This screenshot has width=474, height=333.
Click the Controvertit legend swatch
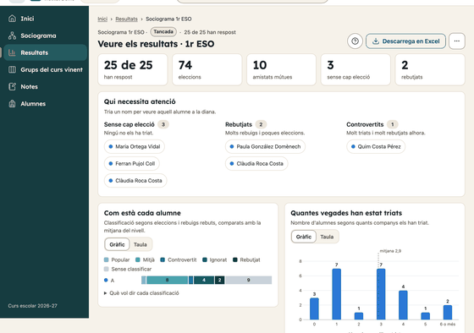click(163, 260)
